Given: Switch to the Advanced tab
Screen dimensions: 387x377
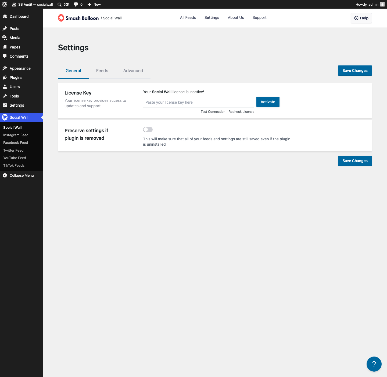Looking at the screenshot, I should pyautogui.click(x=133, y=71).
